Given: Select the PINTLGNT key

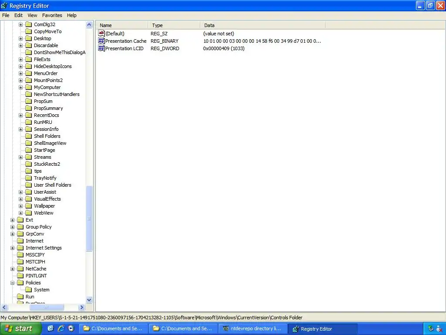Looking at the screenshot, I should (x=36, y=276).
